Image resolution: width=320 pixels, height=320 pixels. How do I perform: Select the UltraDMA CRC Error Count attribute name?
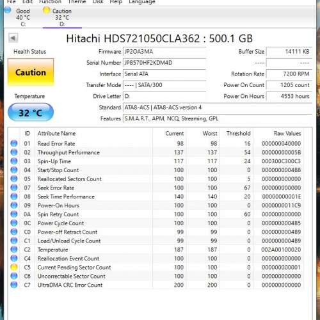[70, 285]
